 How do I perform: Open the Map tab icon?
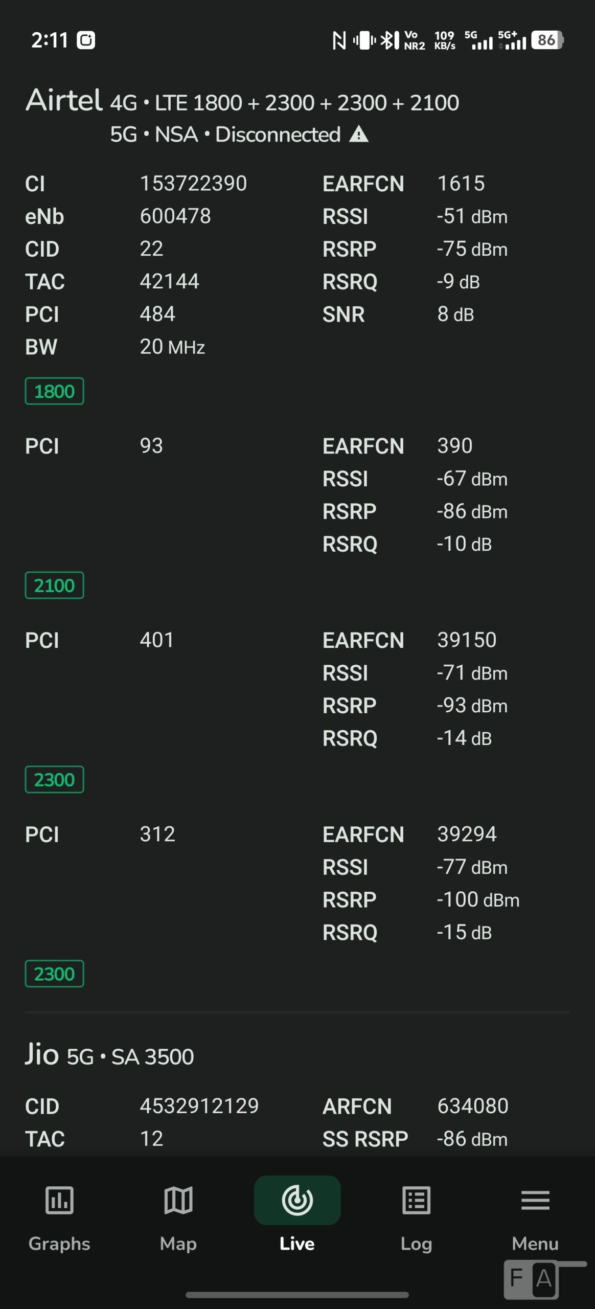[178, 1200]
